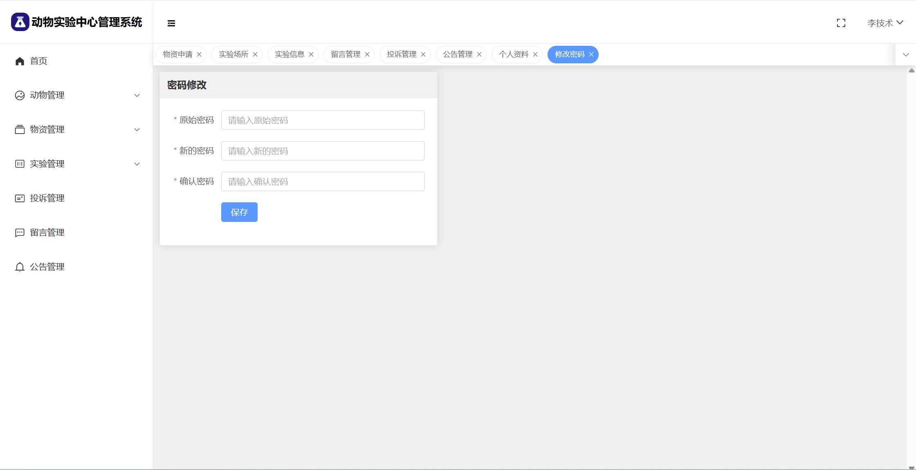Click the 留言管理 chat bubble icon

(x=20, y=233)
